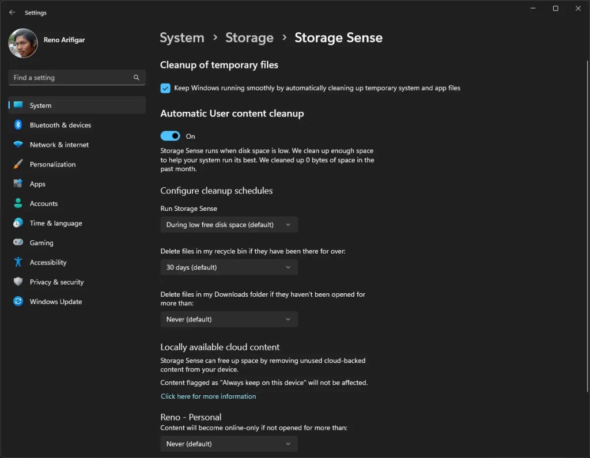The width and height of the screenshot is (590, 458).
Task: Select the Personalization paintbrush icon
Action: click(x=18, y=164)
